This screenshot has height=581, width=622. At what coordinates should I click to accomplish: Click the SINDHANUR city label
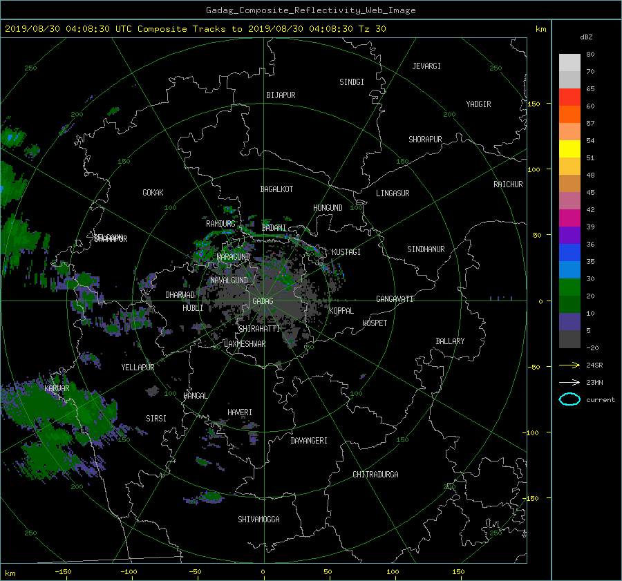pyautogui.click(x=426, y=249)
